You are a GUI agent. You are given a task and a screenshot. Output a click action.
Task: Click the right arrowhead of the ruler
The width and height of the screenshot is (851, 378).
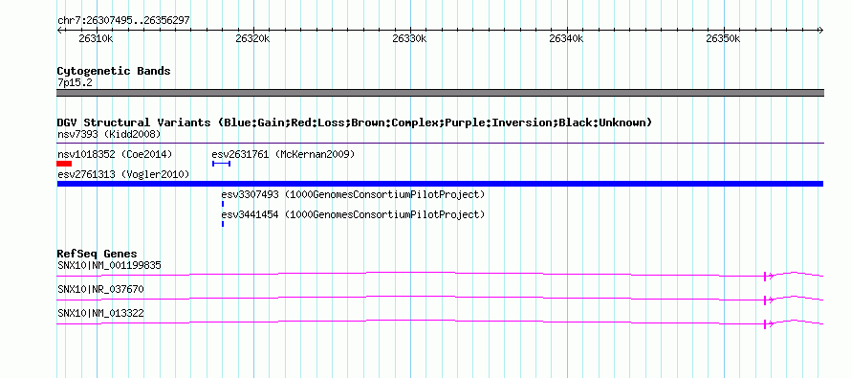[820, 31]
